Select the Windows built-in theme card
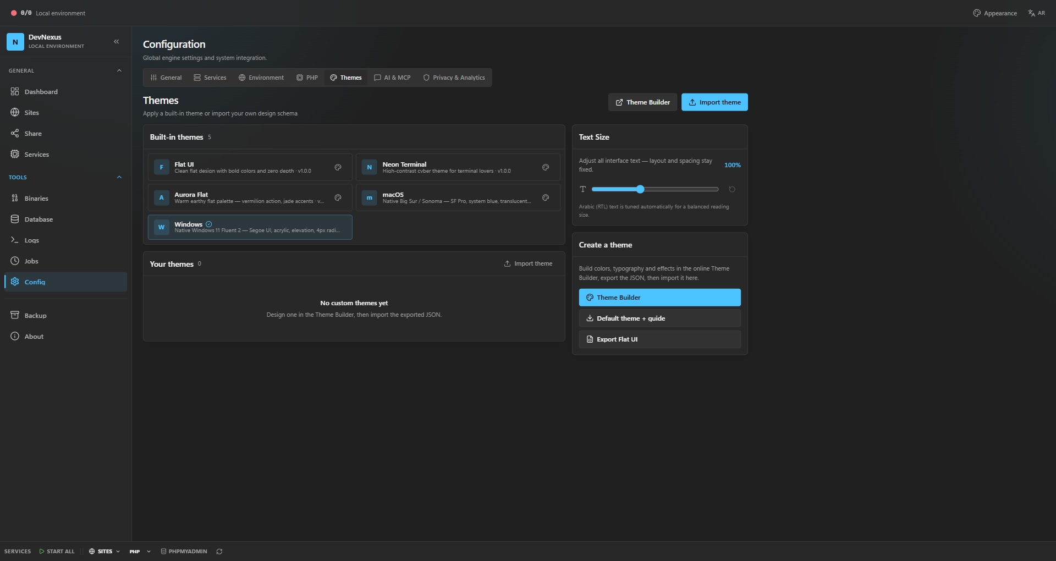 click(250, 227)
